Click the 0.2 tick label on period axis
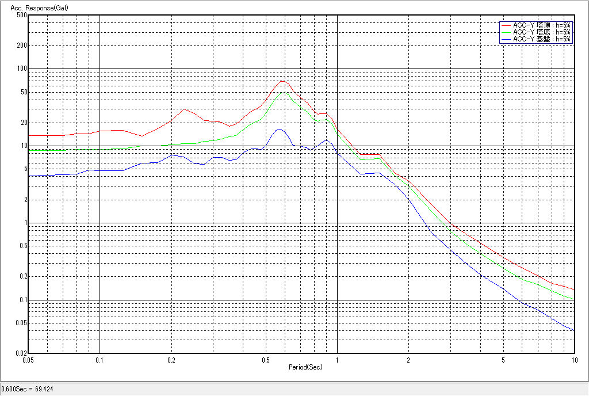 171,360
